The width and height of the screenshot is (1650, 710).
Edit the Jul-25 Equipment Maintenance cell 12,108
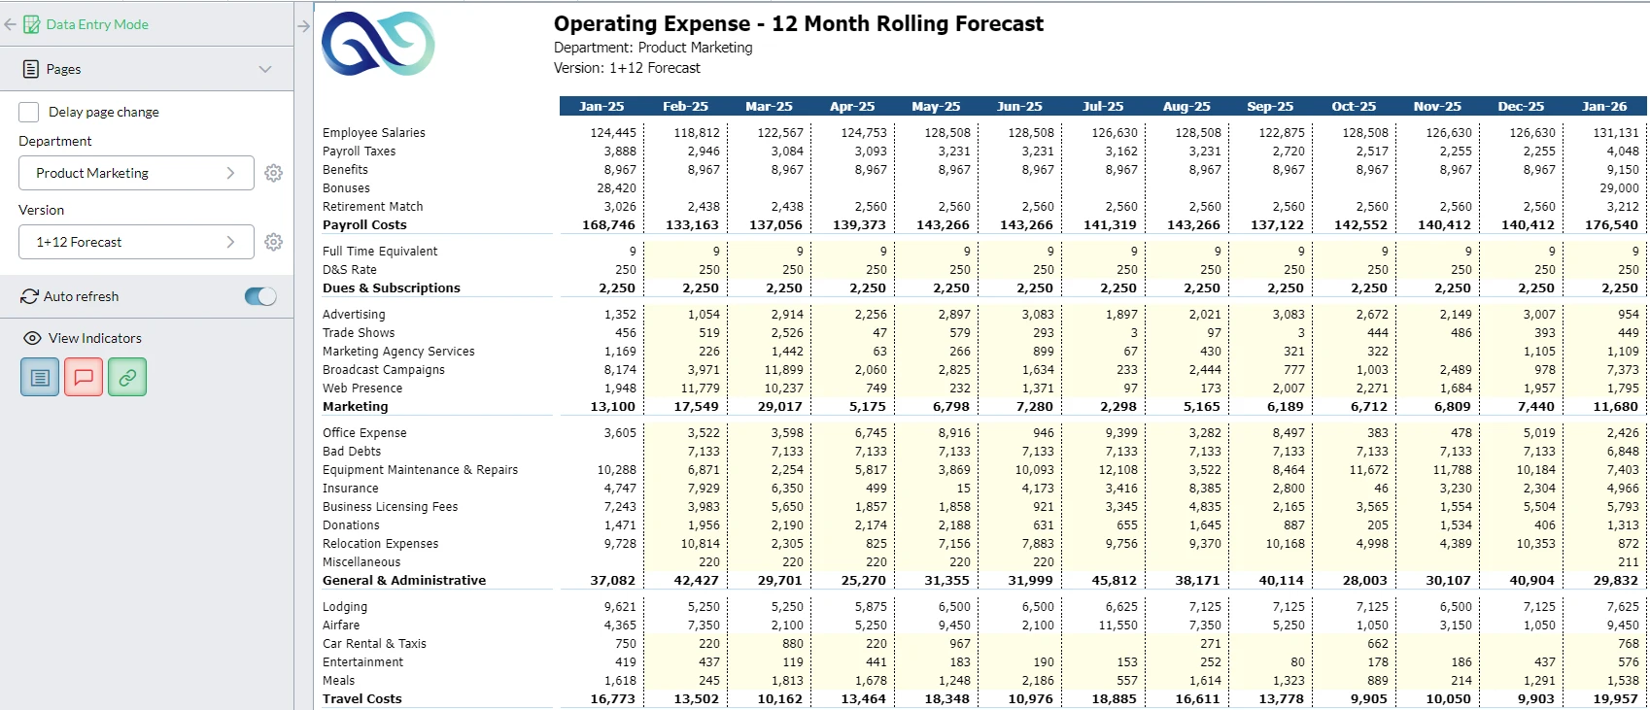[x=1103, y=469]
